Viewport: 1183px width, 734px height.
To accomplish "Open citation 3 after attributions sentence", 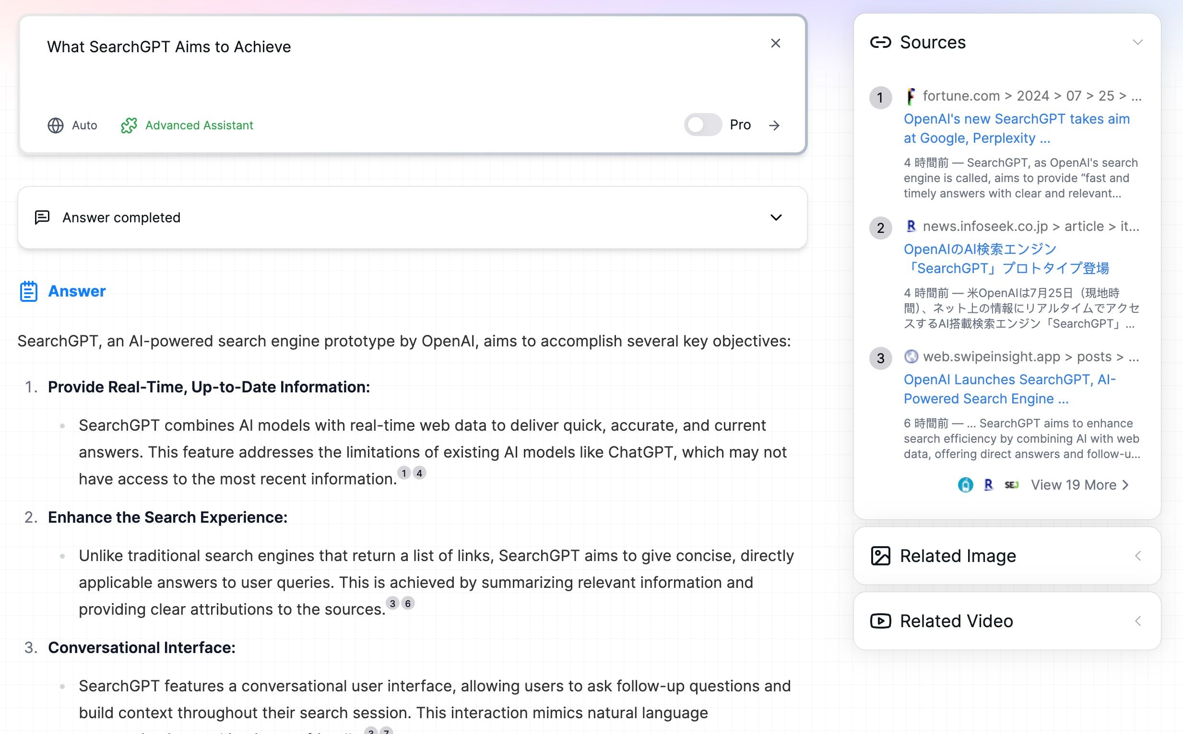I will coord(392,603).
